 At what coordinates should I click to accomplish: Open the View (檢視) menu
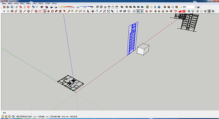coord(16,3)
